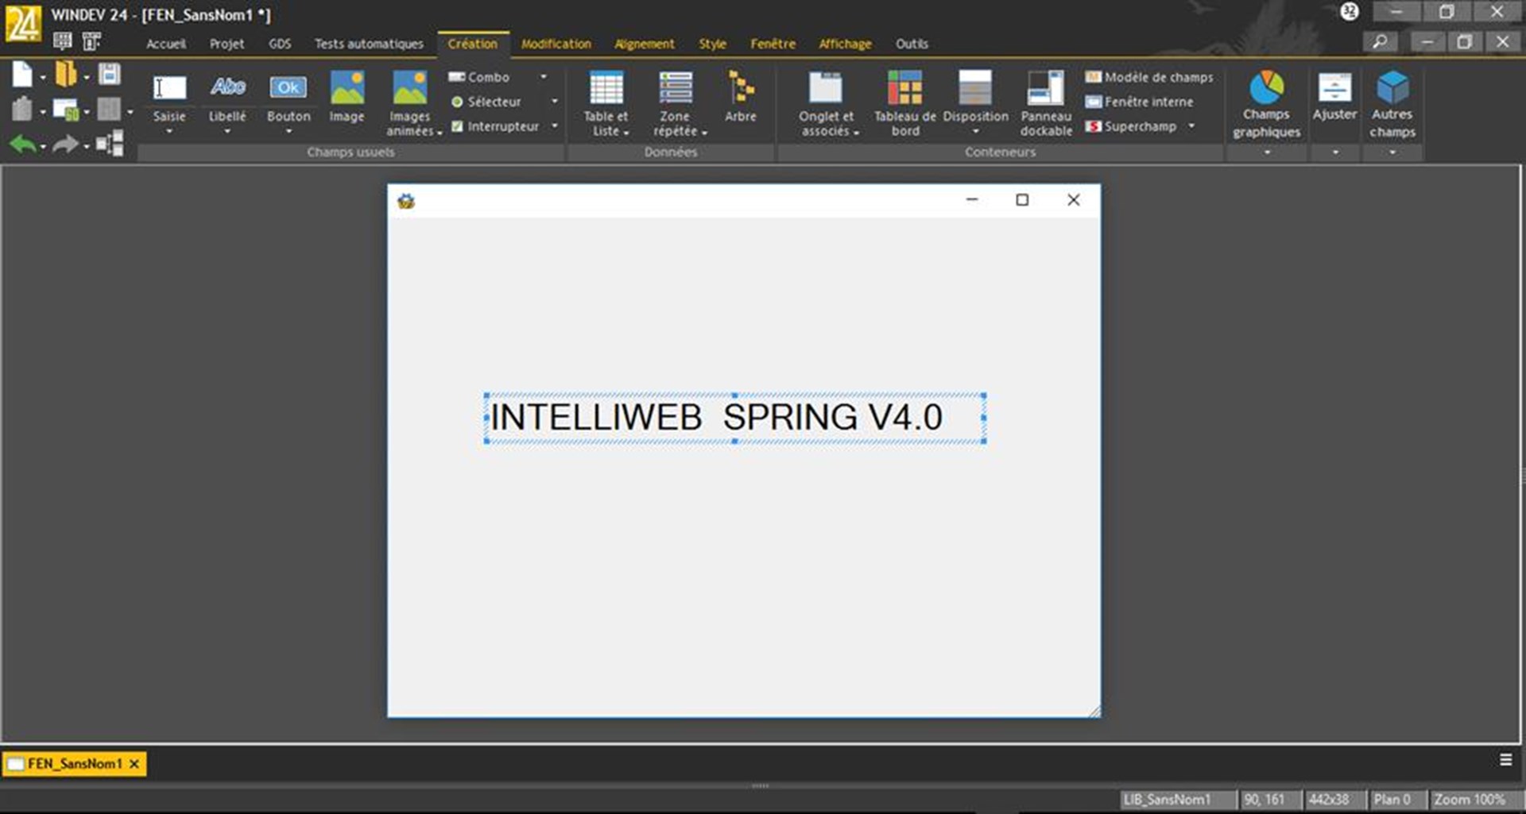Click the grey redo arrow

pyautogui.click(x=66, y=145)
